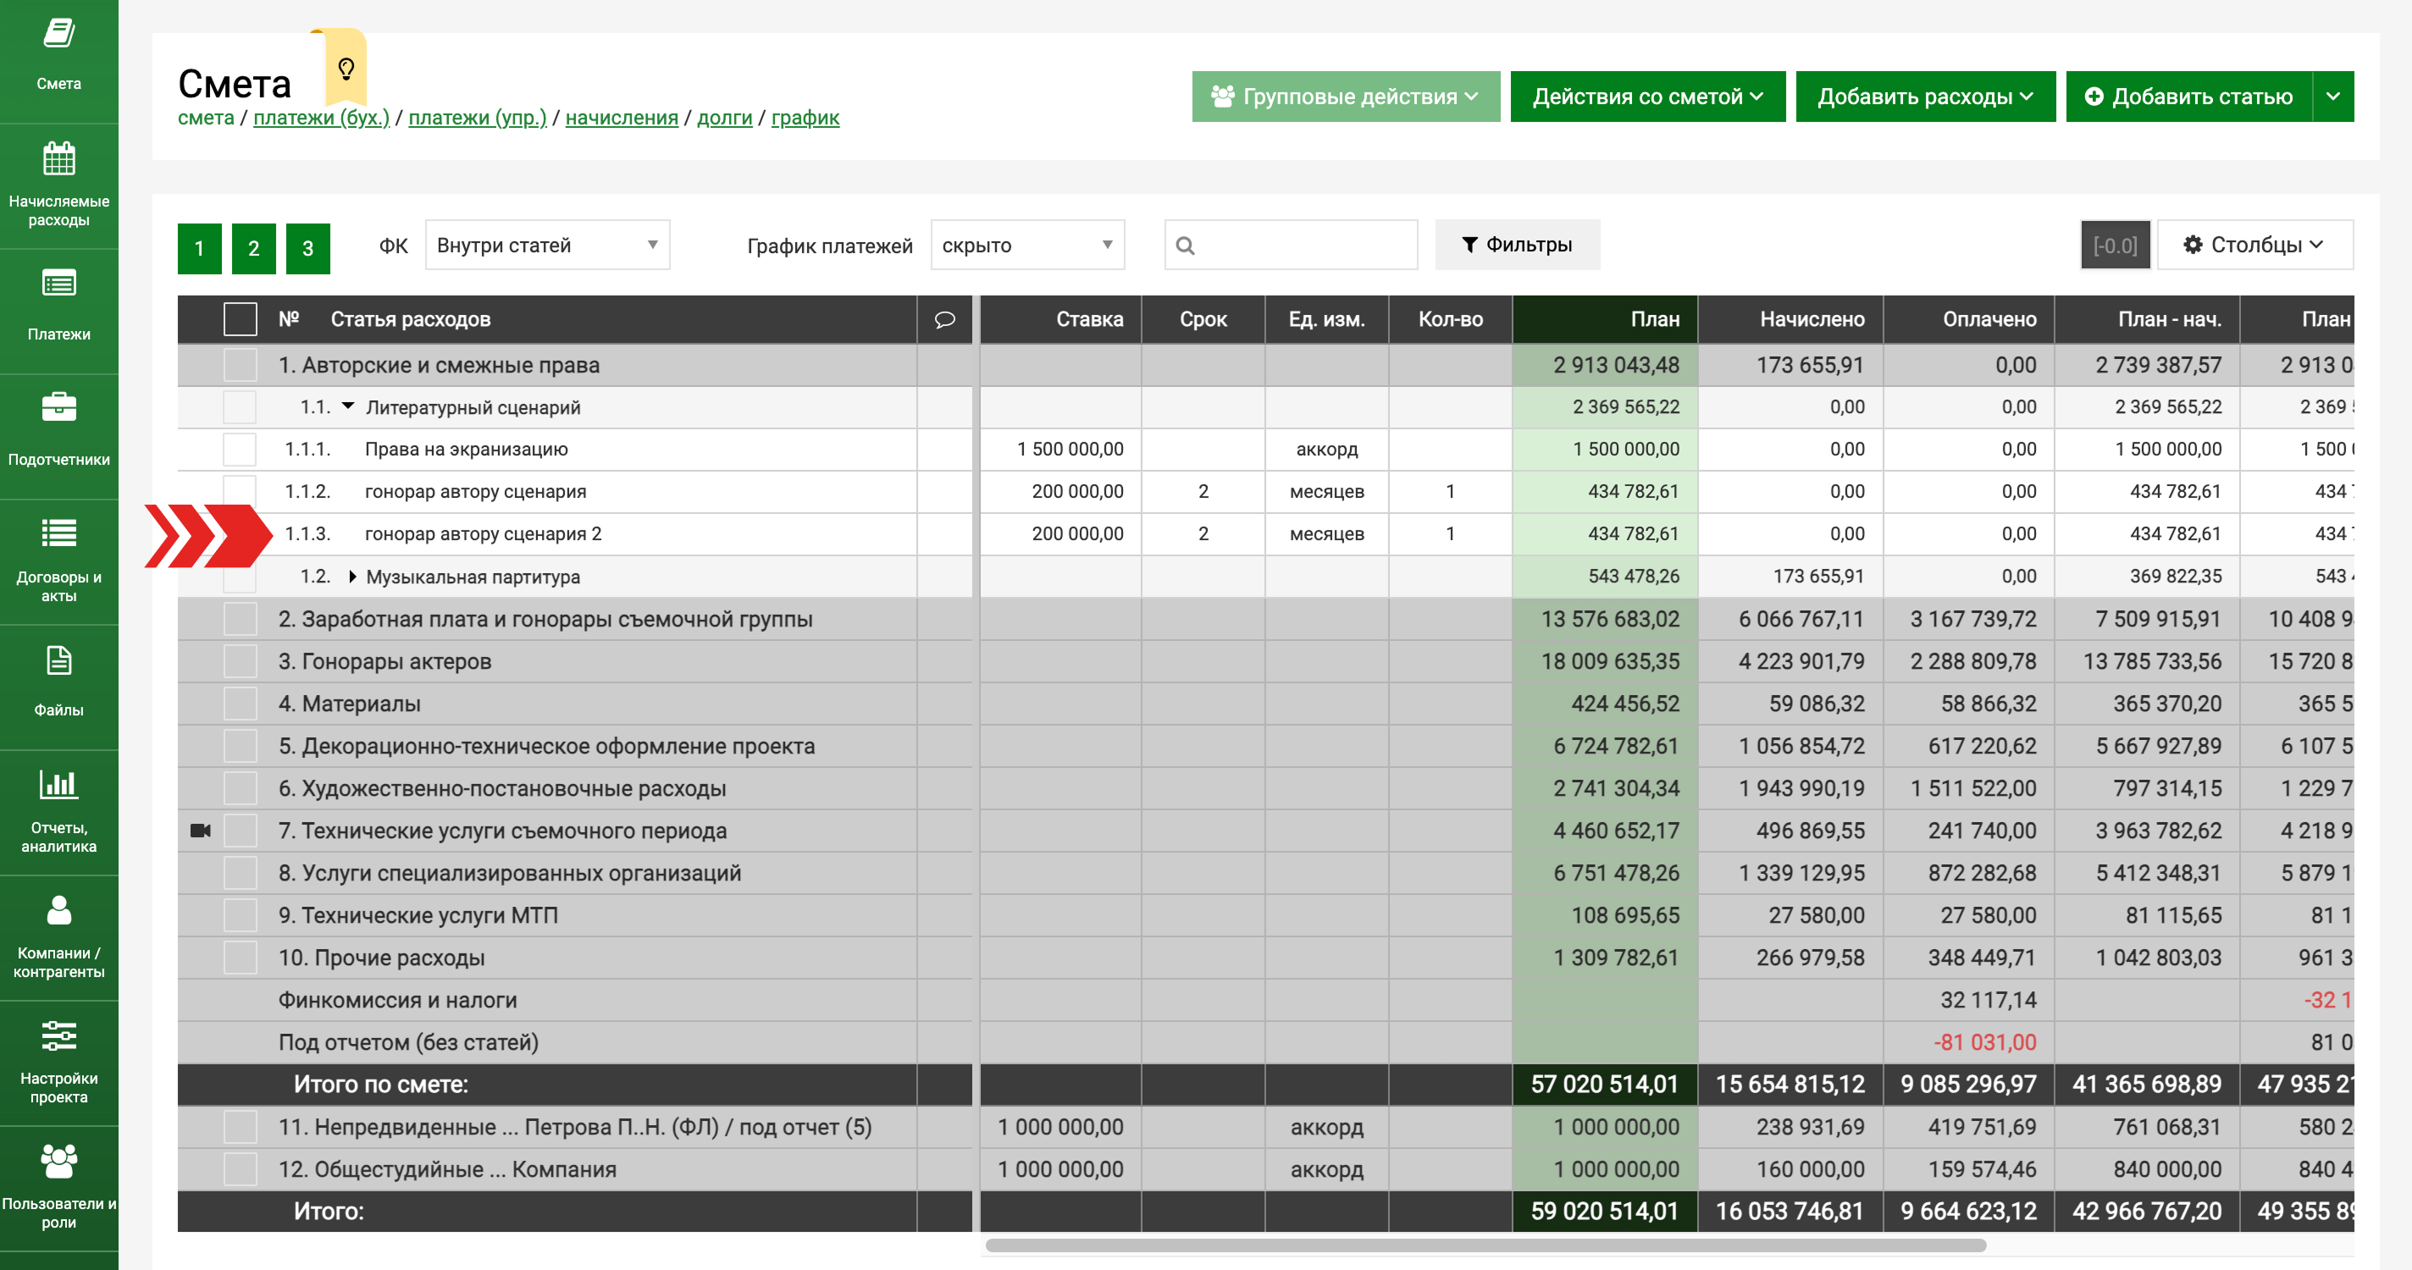The width and height of the screenshot is (2412, 1270).
Task: Open Групповые действия dropdown
Action: click(x=1346, y=97)
